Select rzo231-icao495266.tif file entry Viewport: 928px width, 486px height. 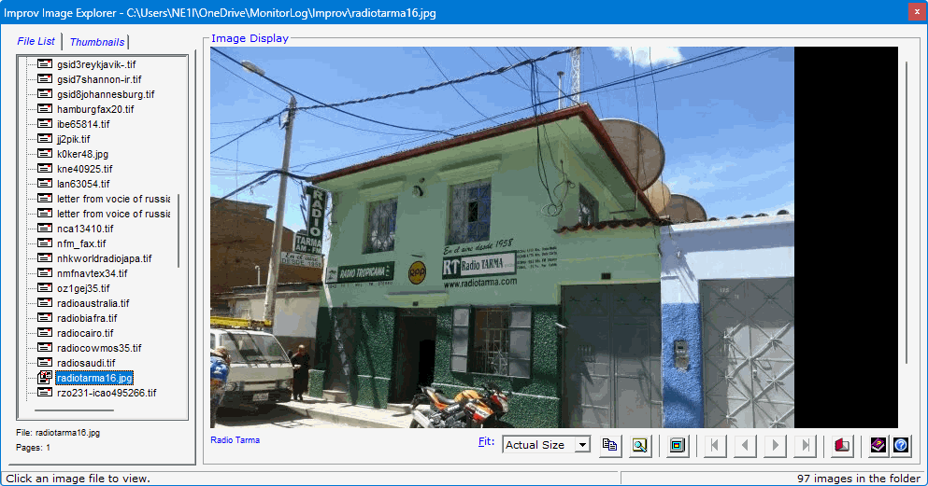click(x=106, y=393)
